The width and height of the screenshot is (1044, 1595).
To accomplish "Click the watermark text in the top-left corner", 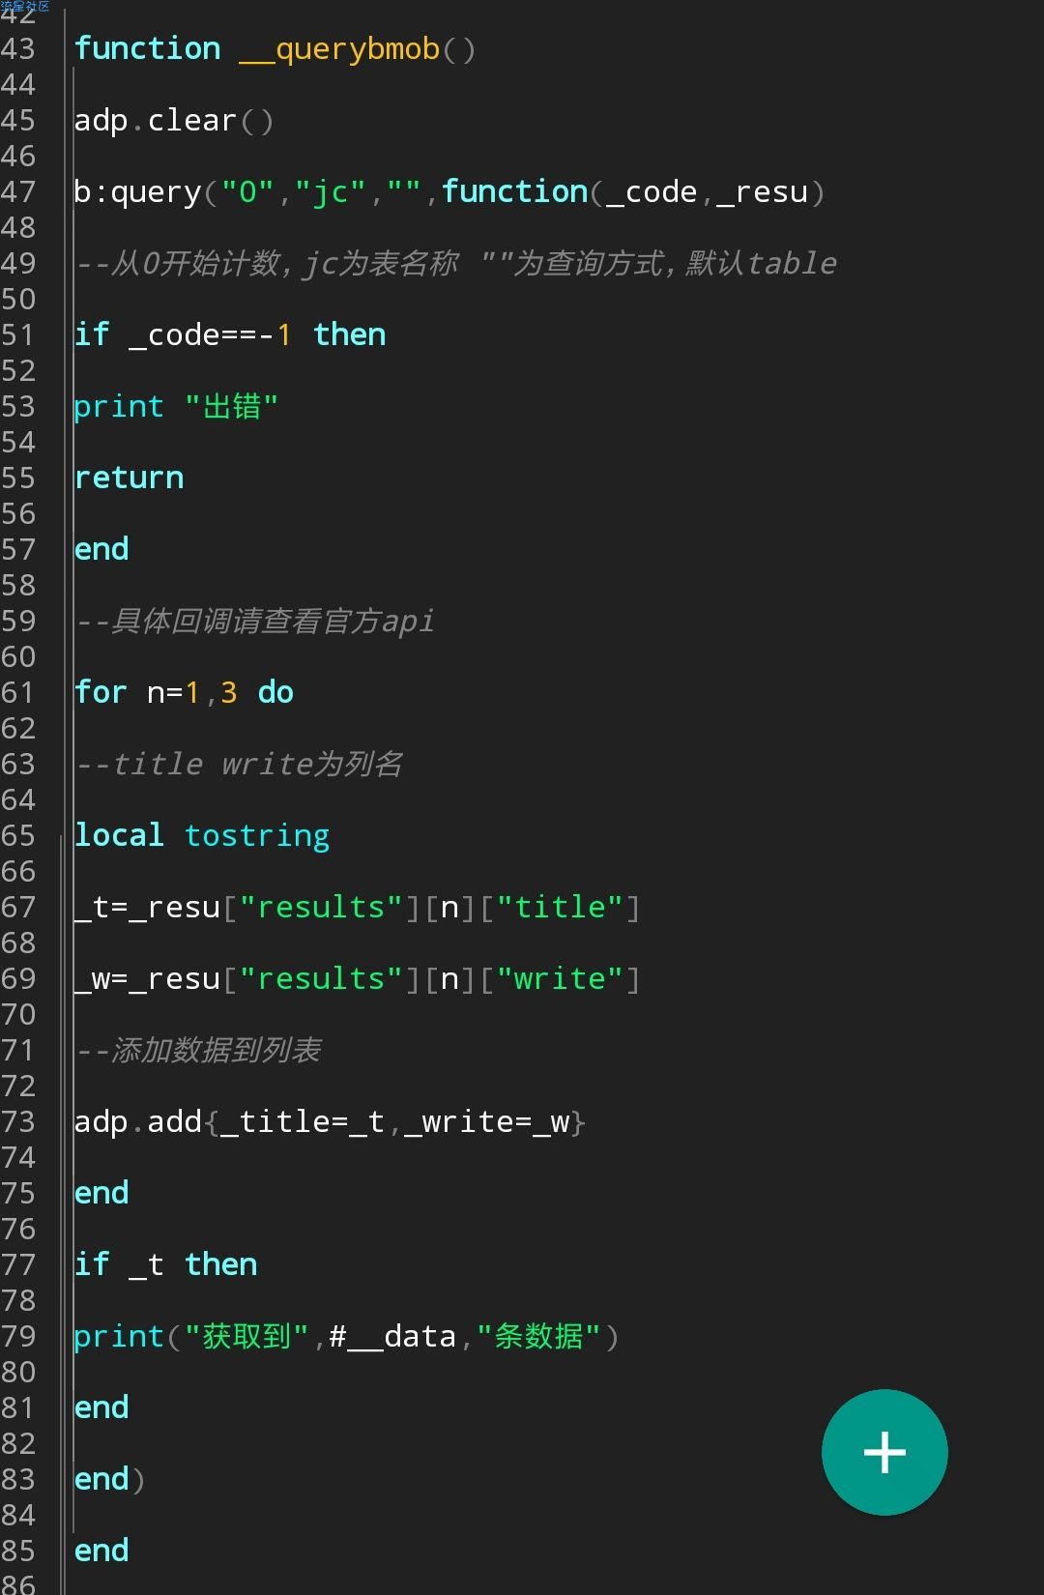I will [x=25, y=7].
